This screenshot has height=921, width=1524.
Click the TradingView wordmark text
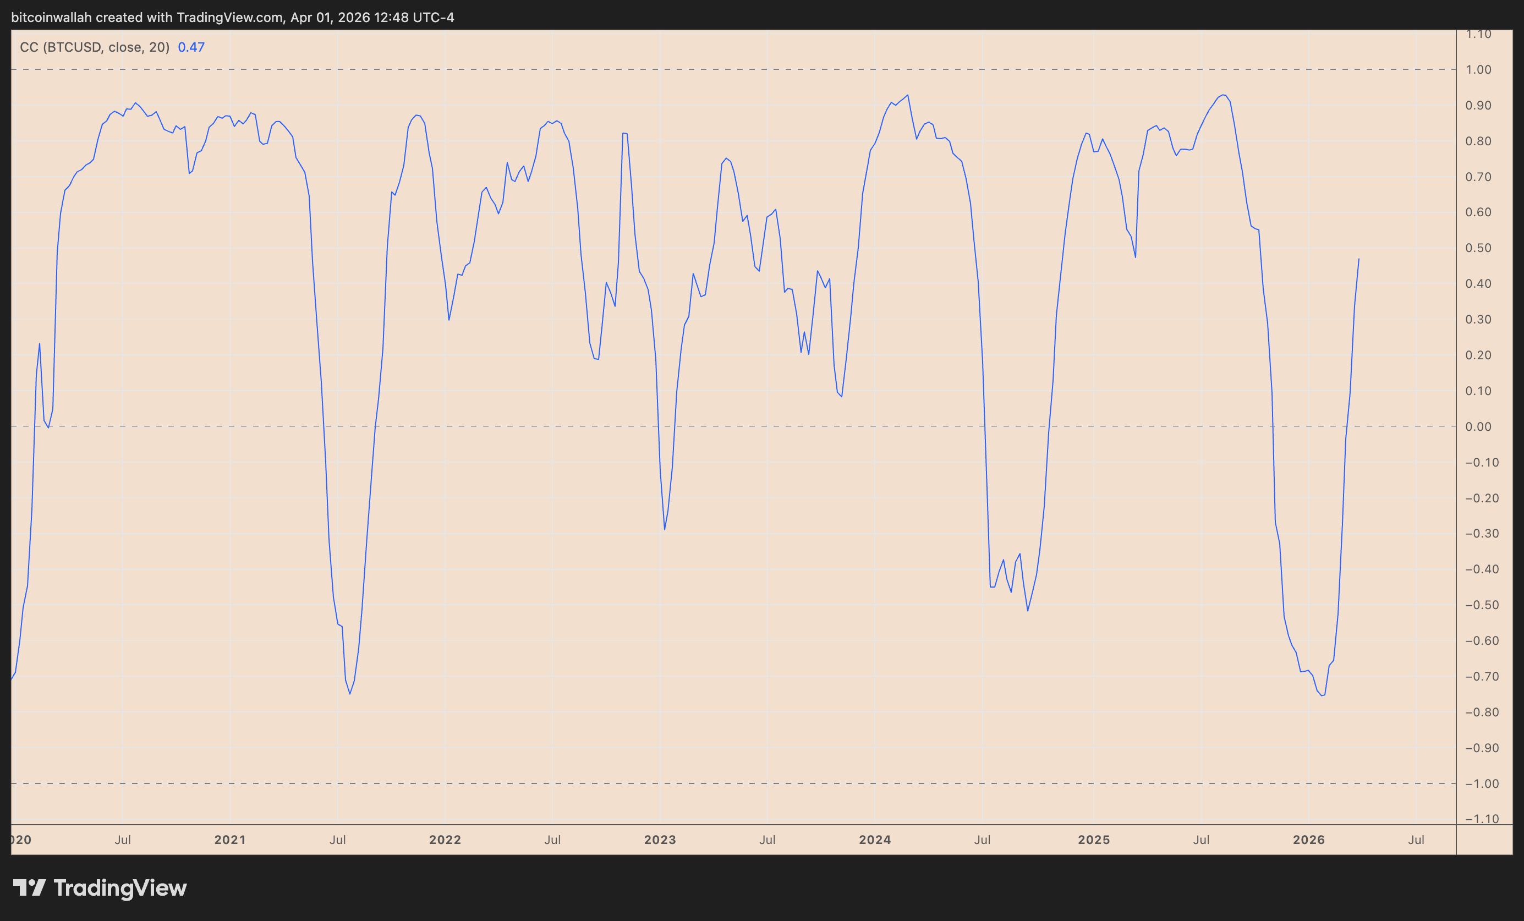click(120, 888)
